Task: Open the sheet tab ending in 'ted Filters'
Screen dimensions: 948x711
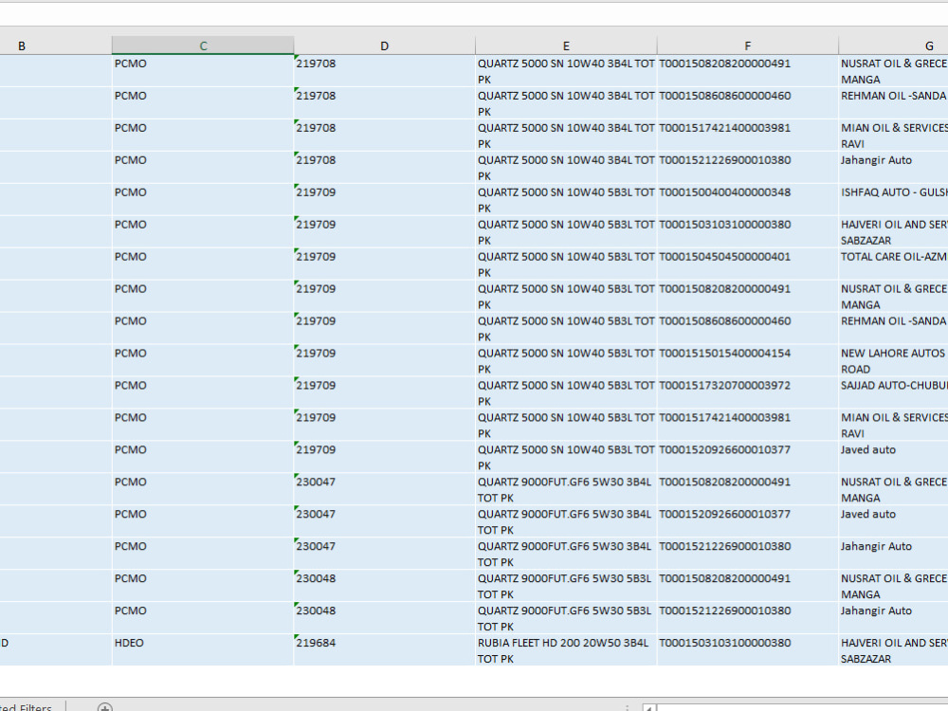Action: (x=26, y=707)
